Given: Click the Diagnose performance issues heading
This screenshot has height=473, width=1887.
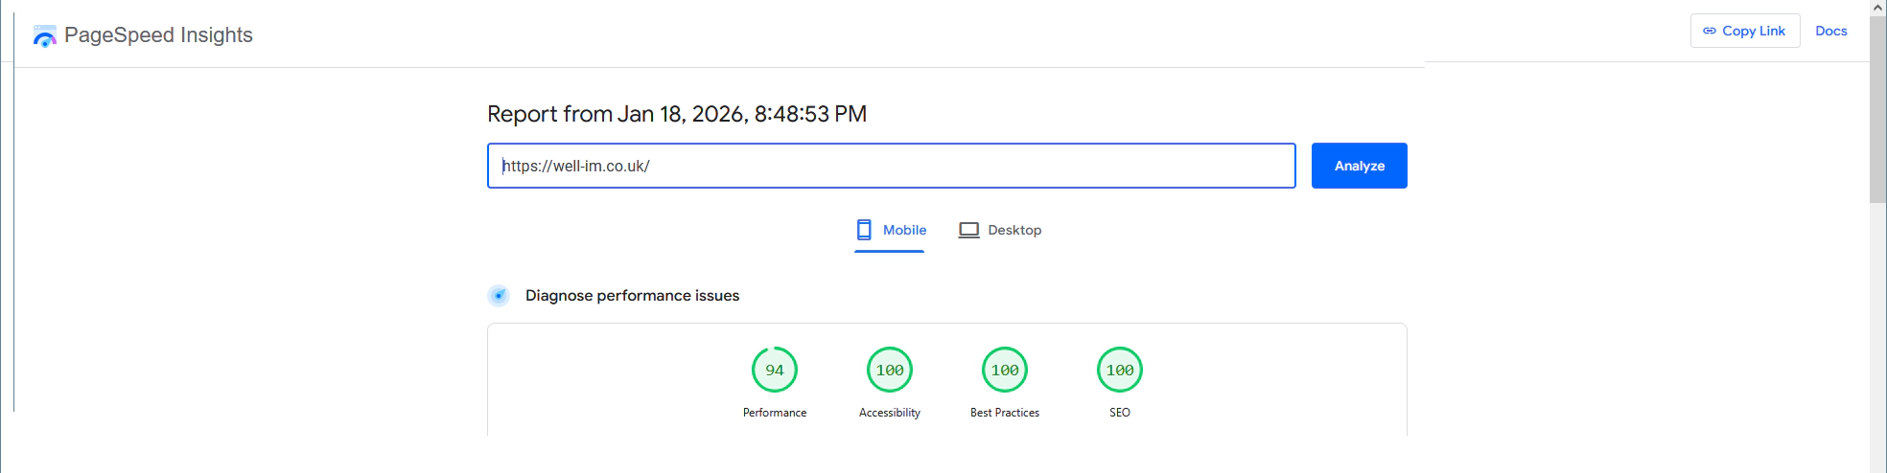Looking at the screenshot, I should coord(633,296).
